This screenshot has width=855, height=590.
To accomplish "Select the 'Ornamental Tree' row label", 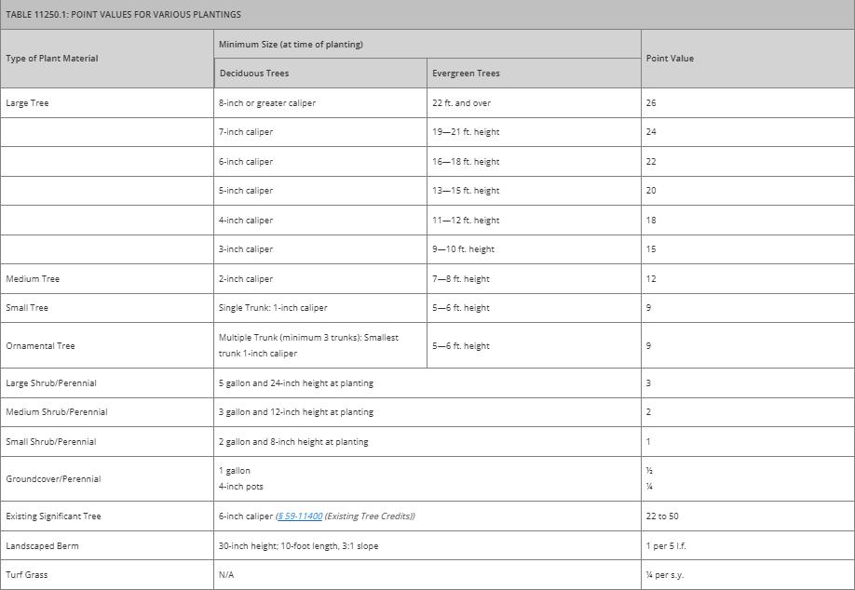I will 40,346.
